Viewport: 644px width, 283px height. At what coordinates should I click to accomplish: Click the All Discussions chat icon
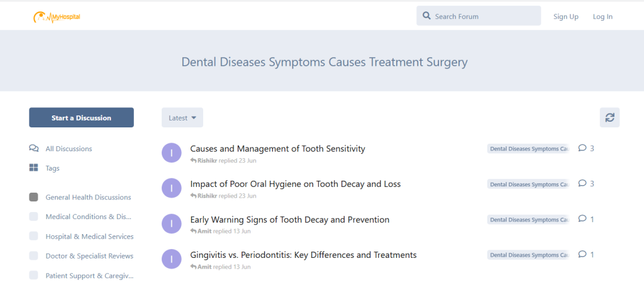coord(34,149)
